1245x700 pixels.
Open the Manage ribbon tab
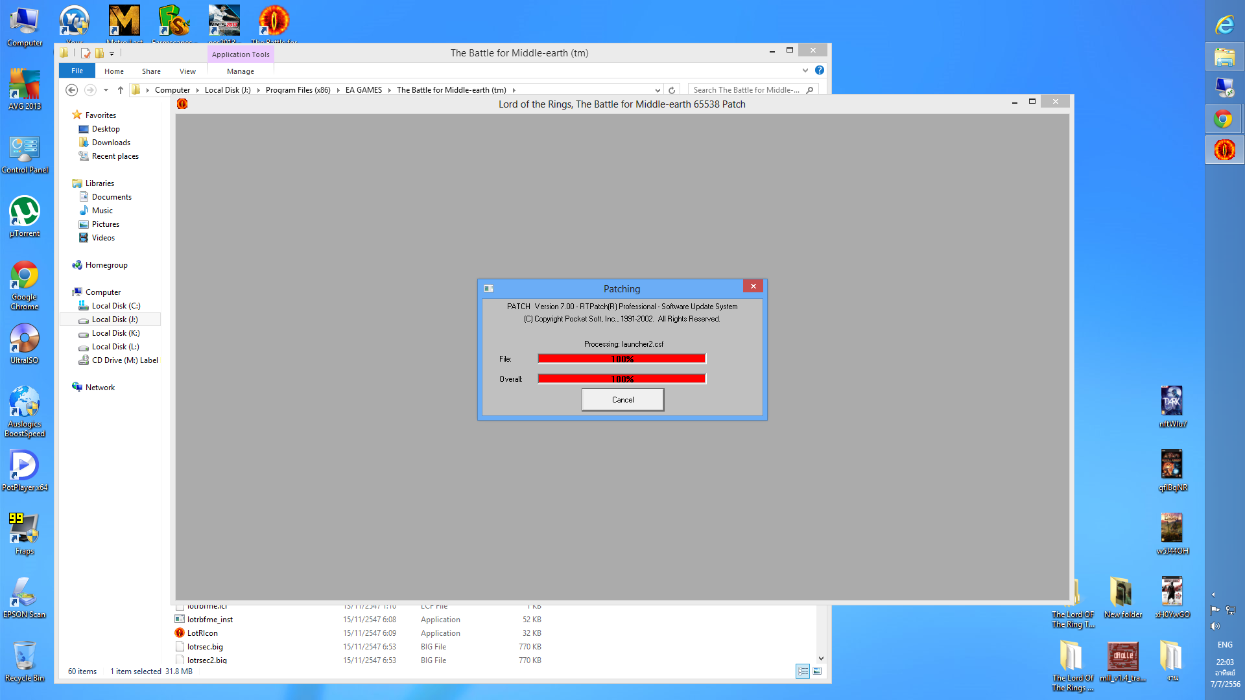pos(240,71)
